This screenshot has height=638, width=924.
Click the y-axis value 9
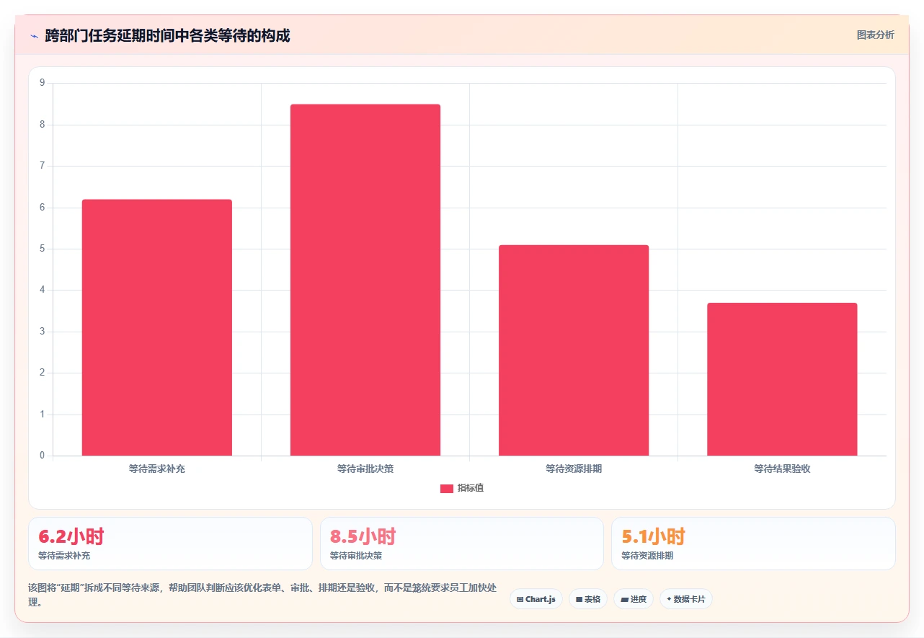(42, 83)
